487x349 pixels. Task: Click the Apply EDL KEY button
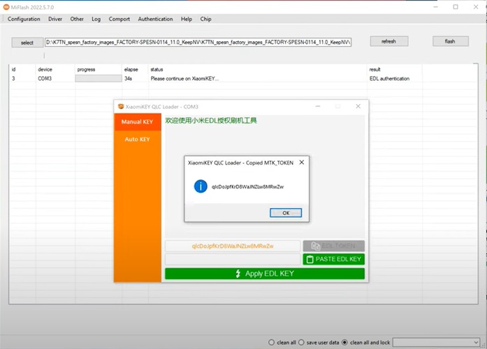click(x=265, y=274)
